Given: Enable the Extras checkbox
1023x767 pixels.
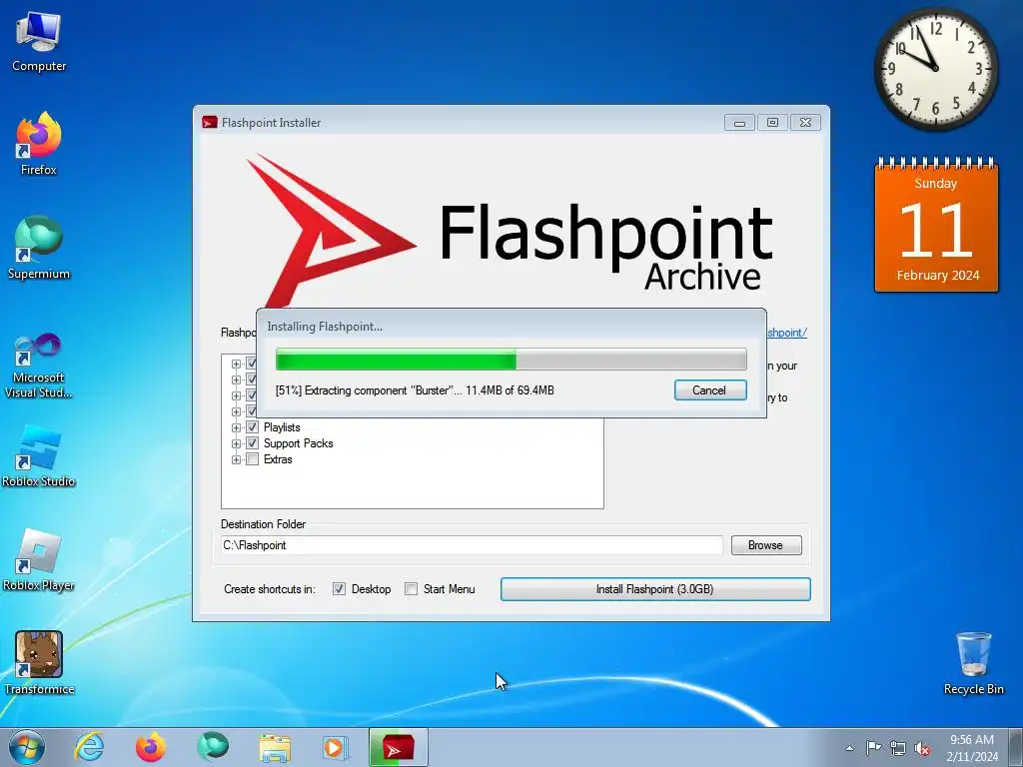Looking at the screenshot, I should pyautogui.click(x=252, y=459).
